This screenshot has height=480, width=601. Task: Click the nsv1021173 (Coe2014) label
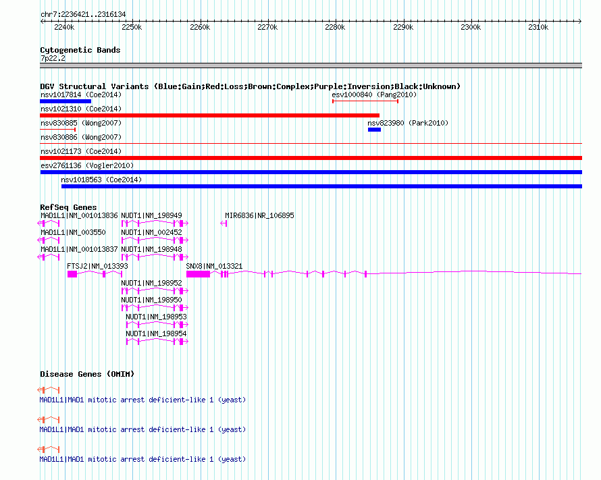coord(81,151)
